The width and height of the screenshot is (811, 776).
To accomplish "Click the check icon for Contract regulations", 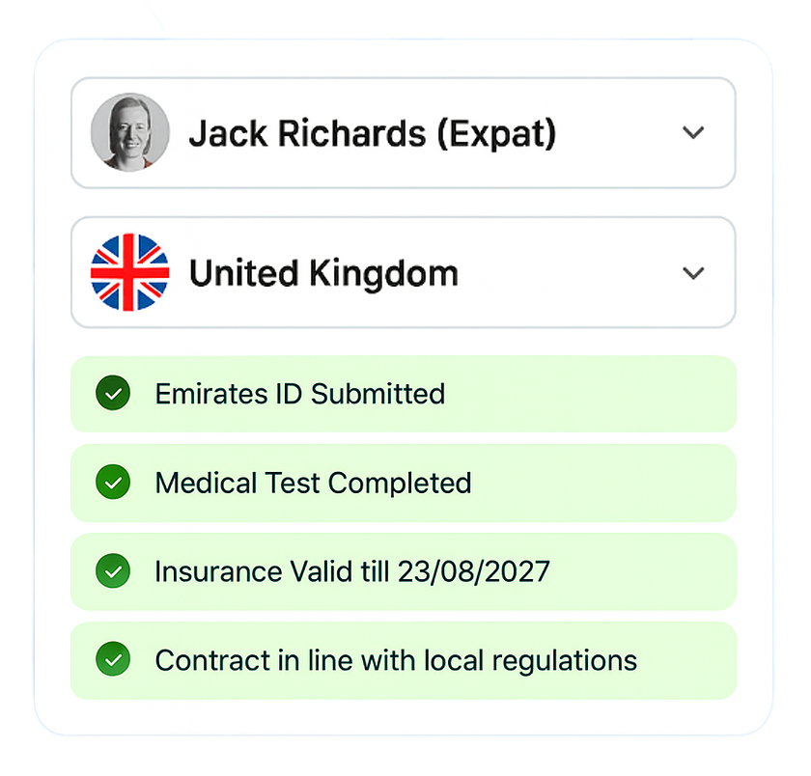I will (x=113, y=660).
